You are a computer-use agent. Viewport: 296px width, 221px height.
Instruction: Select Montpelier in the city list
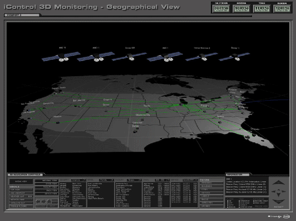pos(65,206)
